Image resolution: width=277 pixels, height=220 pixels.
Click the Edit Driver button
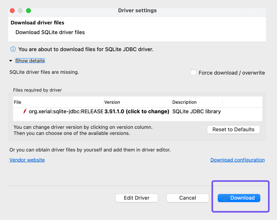(137, 198)
